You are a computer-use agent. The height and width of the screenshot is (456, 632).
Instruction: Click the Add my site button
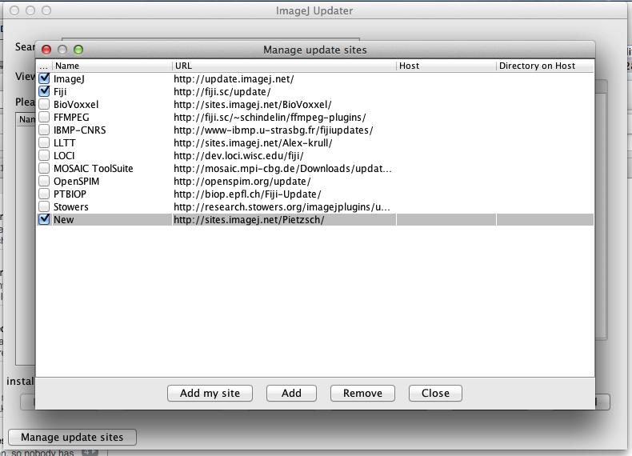point(210,393)
